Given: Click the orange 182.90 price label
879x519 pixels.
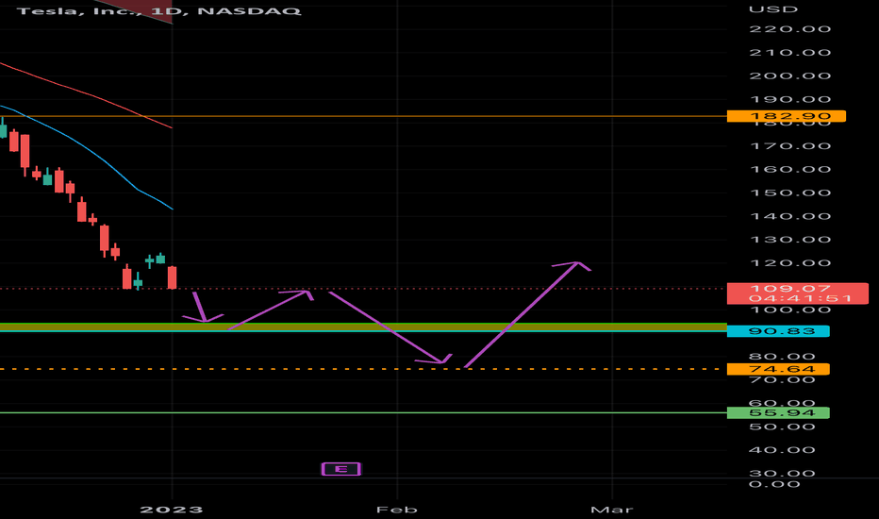Looking at the screenshot, I should tap(786, 116).
